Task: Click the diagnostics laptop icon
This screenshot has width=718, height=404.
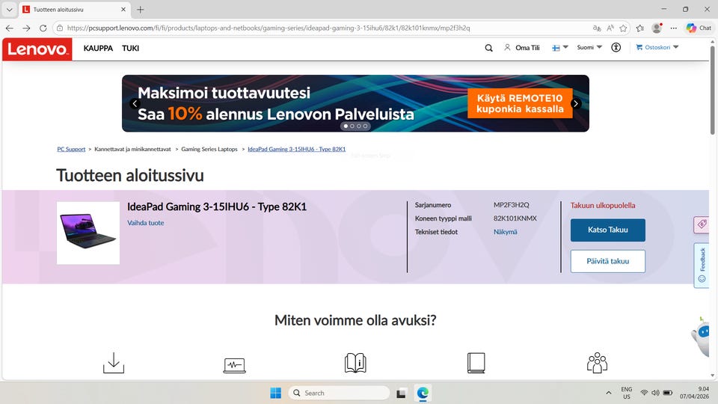Action: tap(234, 365)
